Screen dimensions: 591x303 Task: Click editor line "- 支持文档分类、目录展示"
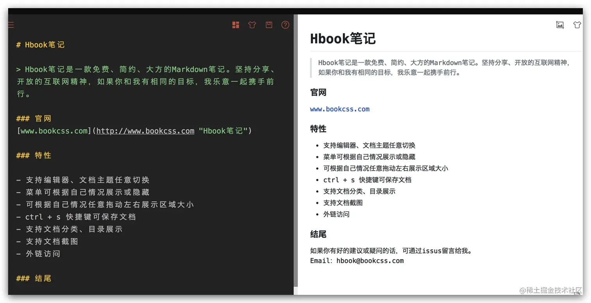pyautogui.click(x=69, y=229)
